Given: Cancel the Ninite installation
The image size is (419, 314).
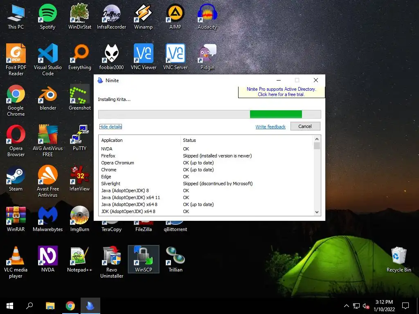Looking at the screenshot, I should point(305,126).
